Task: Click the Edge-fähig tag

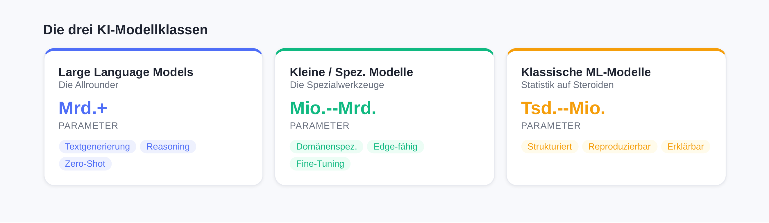Action: (x=395, y=147)
